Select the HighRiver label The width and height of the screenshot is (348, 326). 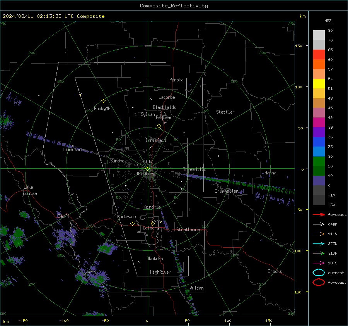[x=160, y=272]
